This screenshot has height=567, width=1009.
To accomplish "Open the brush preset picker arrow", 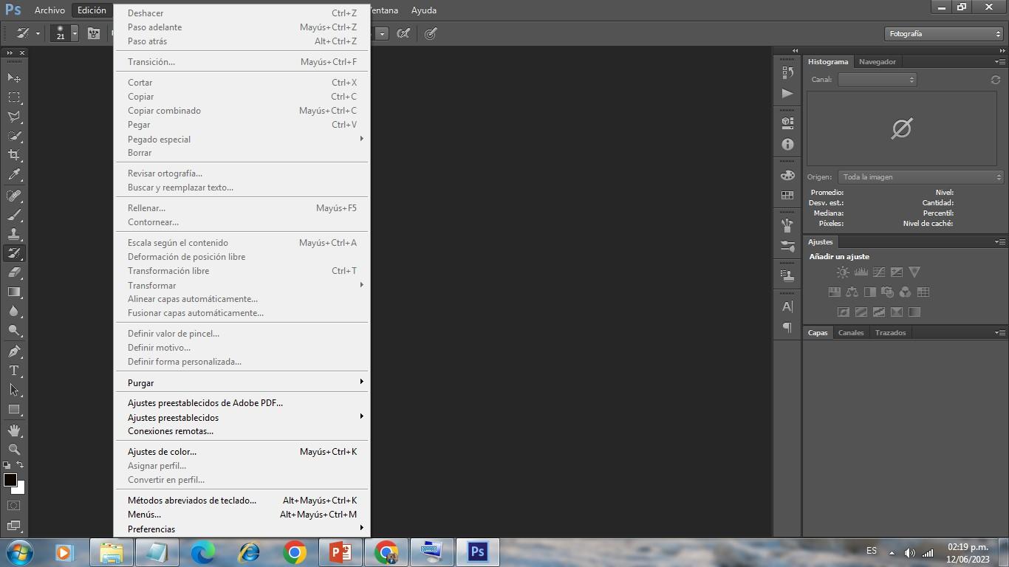I will pos(75,34).
